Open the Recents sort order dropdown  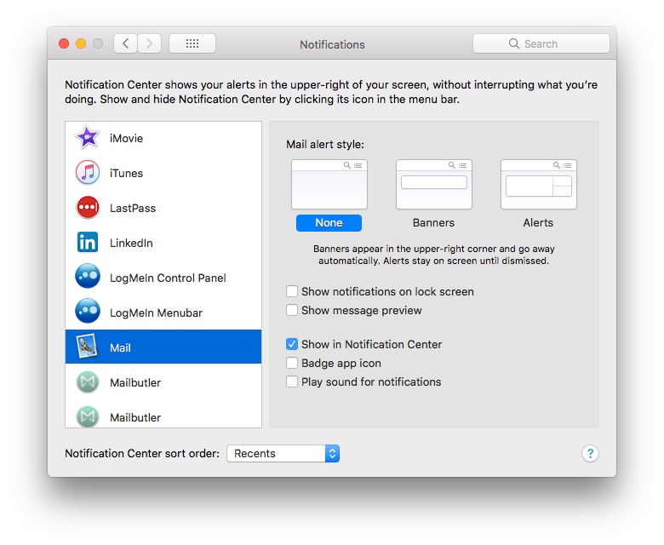coord(283,453)
